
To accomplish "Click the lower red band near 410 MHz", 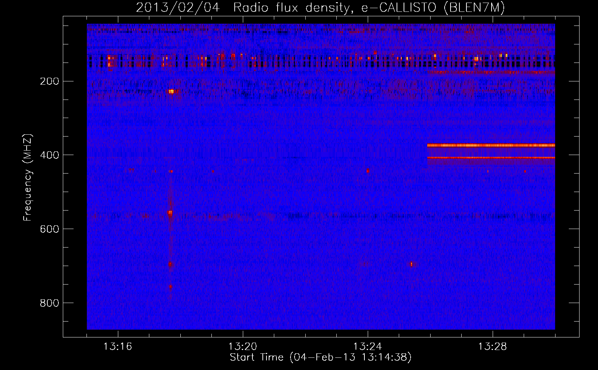I will pyautogui.click(x=491, y=158).
